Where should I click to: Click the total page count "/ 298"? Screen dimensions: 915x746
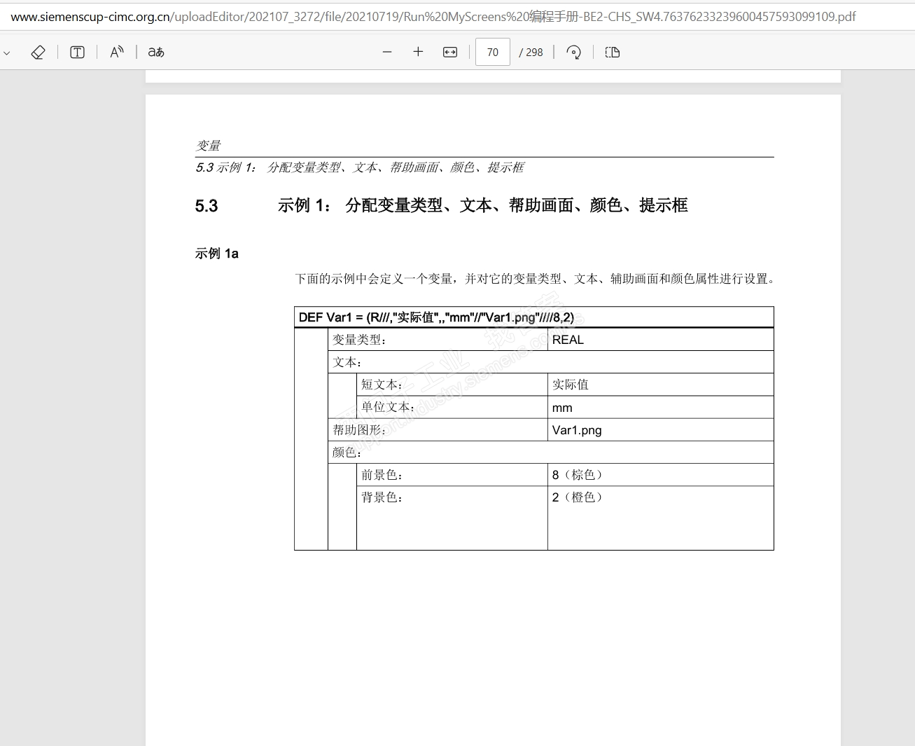(x=531, y=53)
